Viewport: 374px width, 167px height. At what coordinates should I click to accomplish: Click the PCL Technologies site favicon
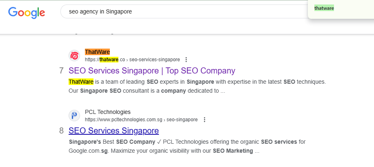pyautogui.click(x=74, y=116)
